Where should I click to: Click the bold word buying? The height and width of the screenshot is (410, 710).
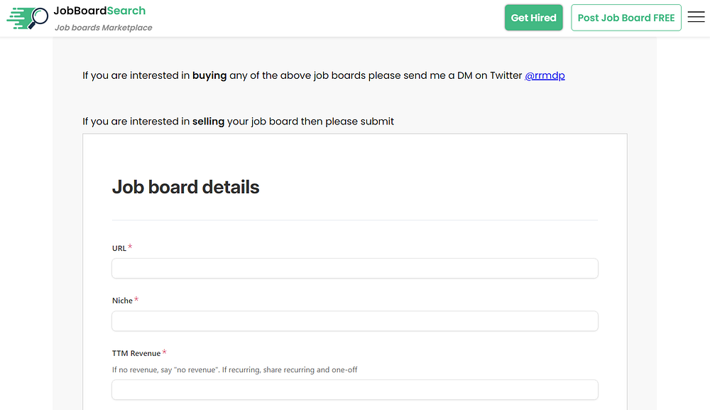click(x=209, y=75)
